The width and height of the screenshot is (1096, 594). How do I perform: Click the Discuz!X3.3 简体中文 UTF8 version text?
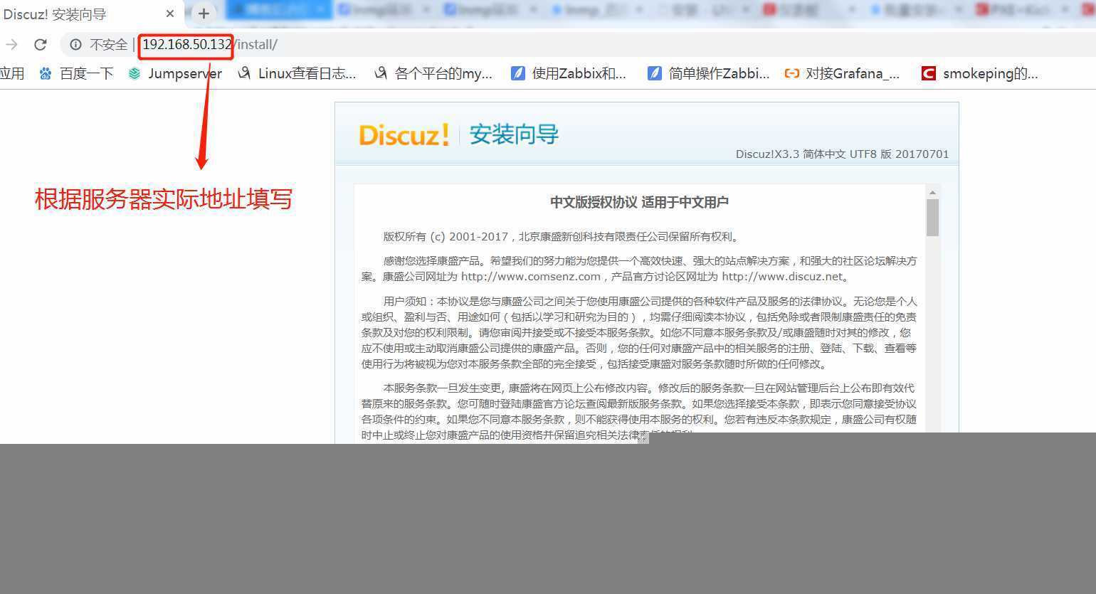click(x=842, y=154)
